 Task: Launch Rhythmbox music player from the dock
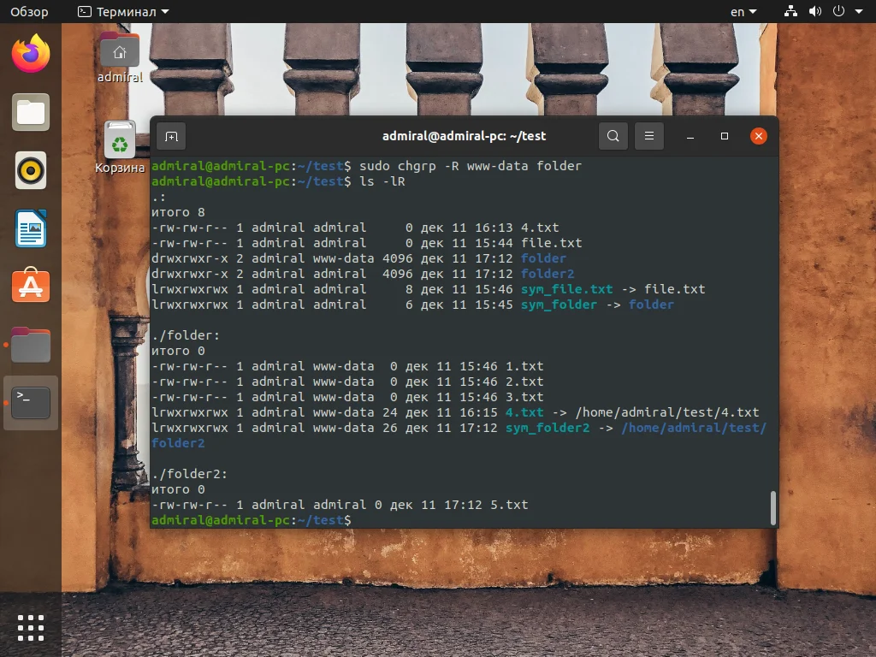pyautogui.click(x=31, y=170)
